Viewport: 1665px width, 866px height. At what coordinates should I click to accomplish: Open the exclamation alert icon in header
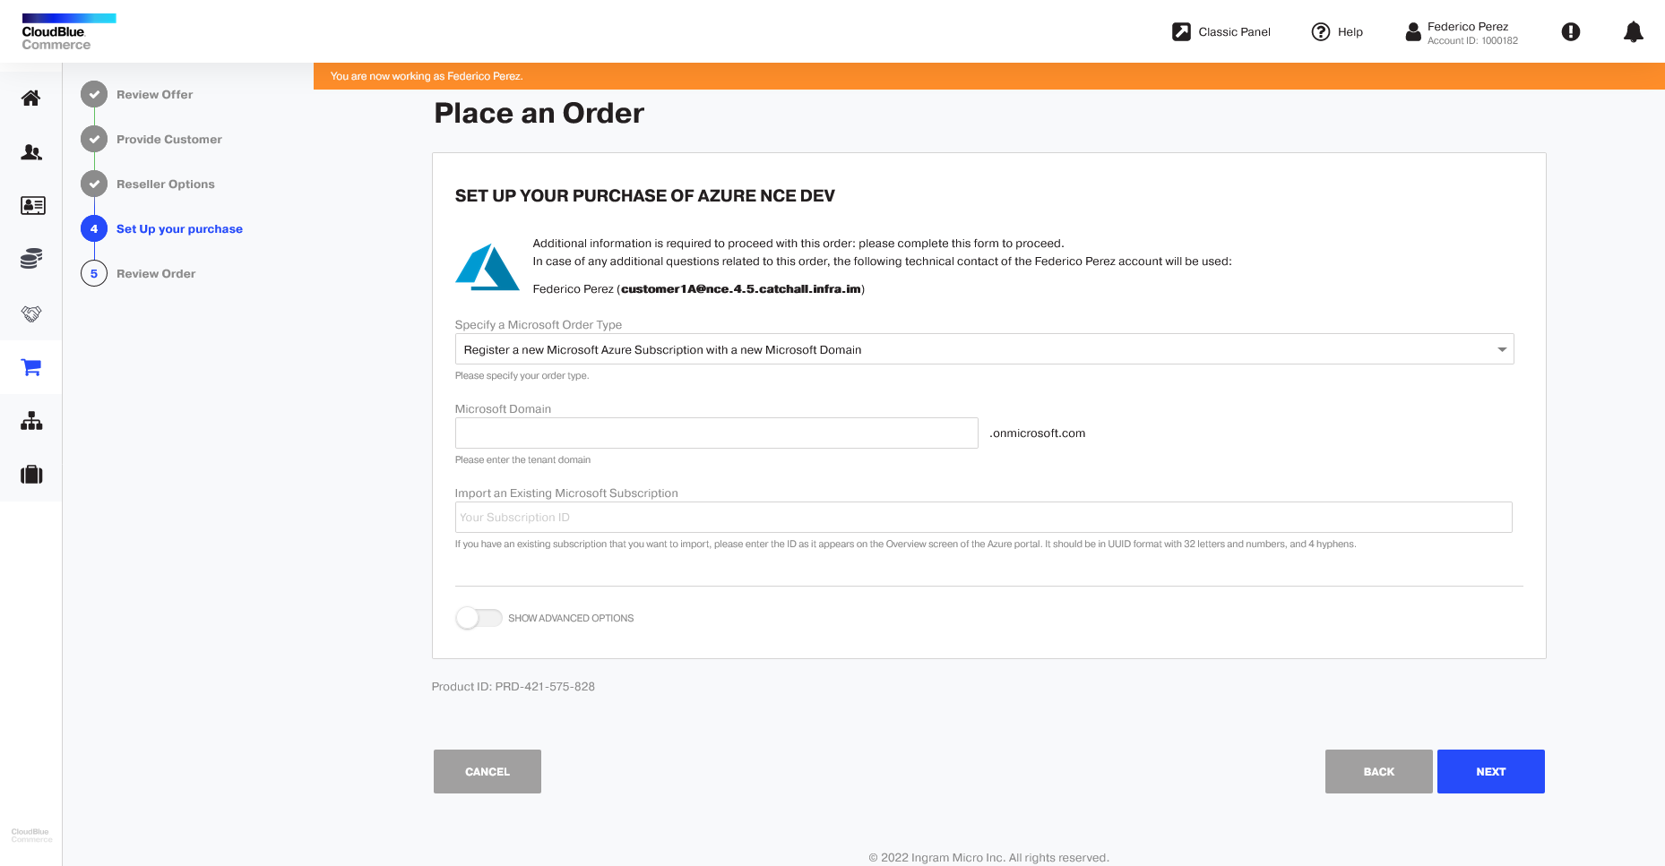(x=1571, y=32)
